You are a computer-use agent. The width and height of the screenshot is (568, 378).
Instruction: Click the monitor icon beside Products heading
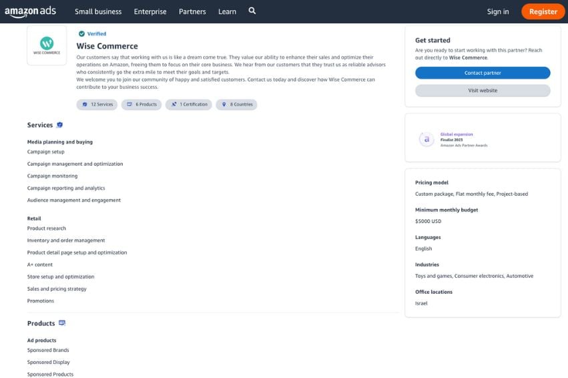(x=62, y=323)
